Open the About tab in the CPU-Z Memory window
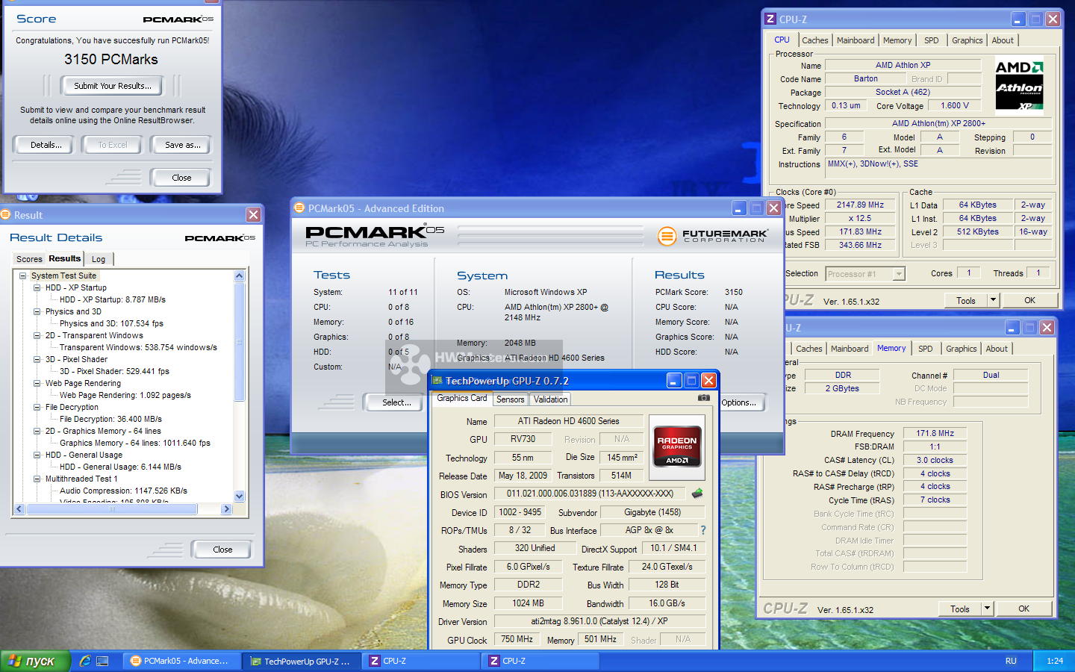 tap(997, 349)
